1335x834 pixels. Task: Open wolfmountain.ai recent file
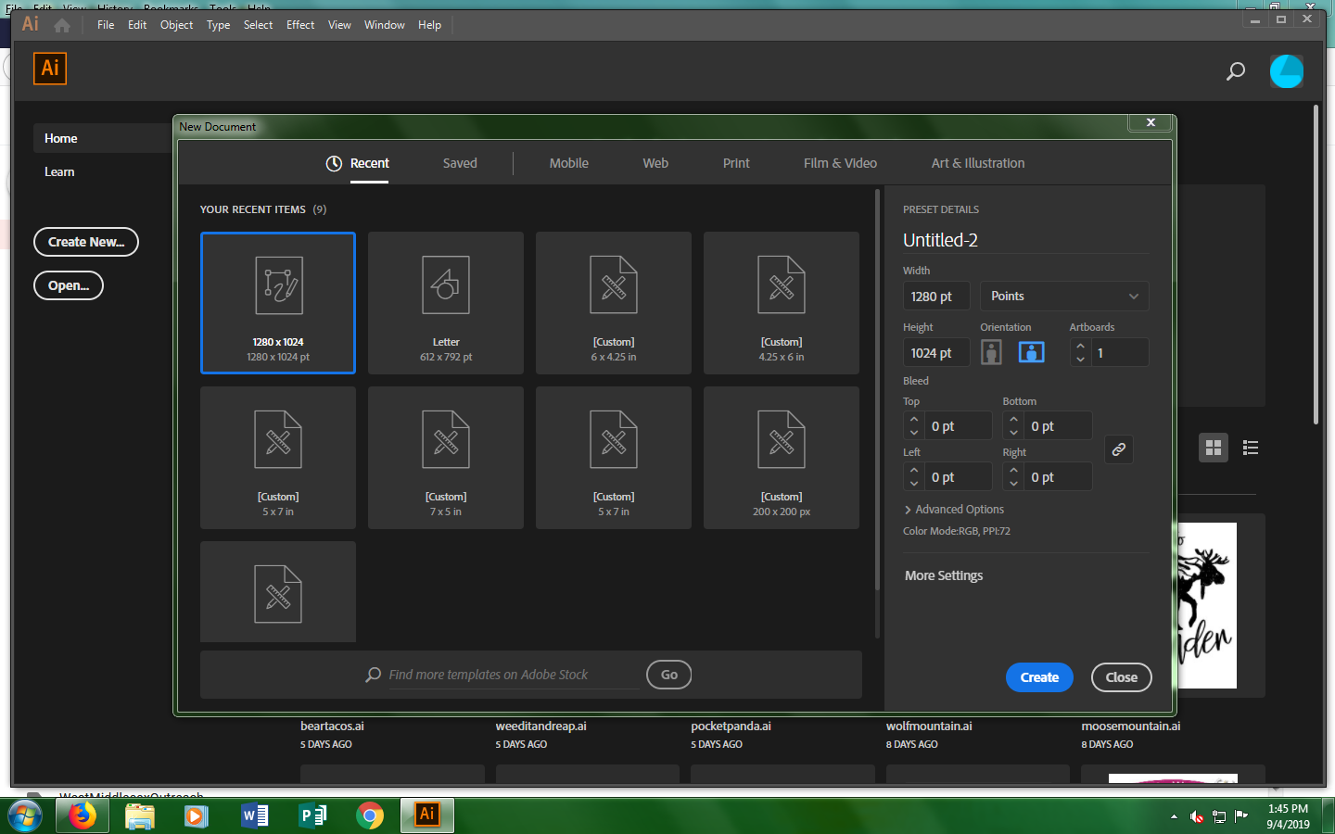[x=929, y=727]
